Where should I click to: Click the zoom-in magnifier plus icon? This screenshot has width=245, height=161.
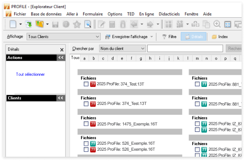pos(217,24)
